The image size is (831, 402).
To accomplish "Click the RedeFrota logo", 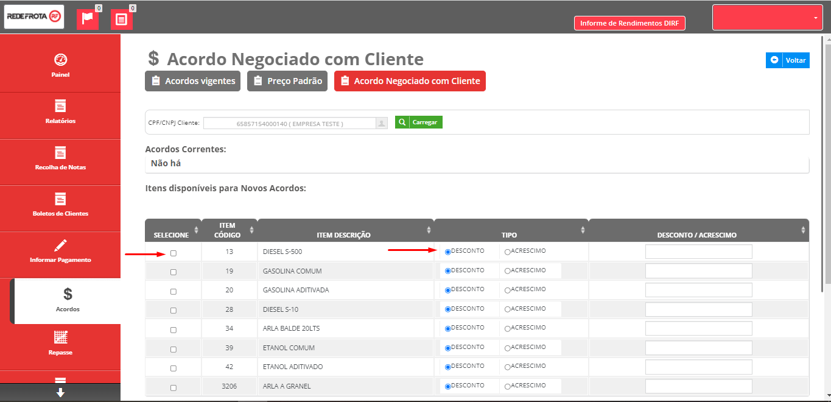I will tap(34, 17).
